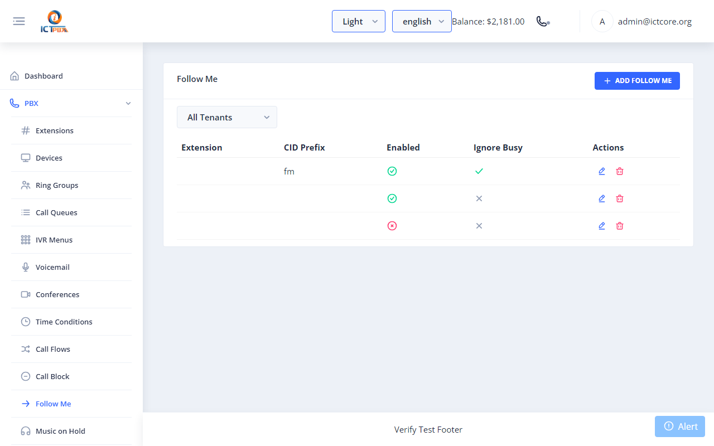Viewport: 714px width, 446px height.
Task: Open Voicemail page link
Action: tap(52, 267)
